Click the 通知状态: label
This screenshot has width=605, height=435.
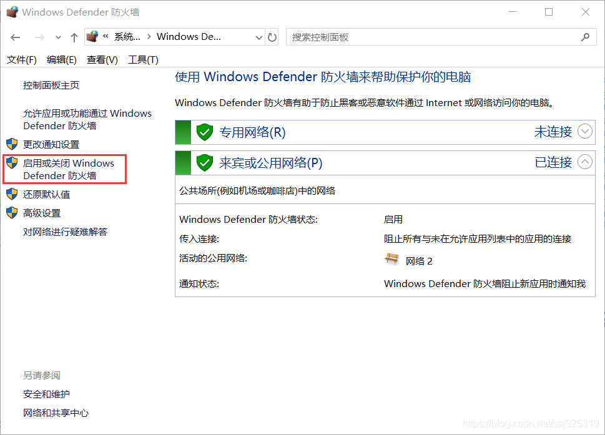pyautogui.click(x=199, y=284)
